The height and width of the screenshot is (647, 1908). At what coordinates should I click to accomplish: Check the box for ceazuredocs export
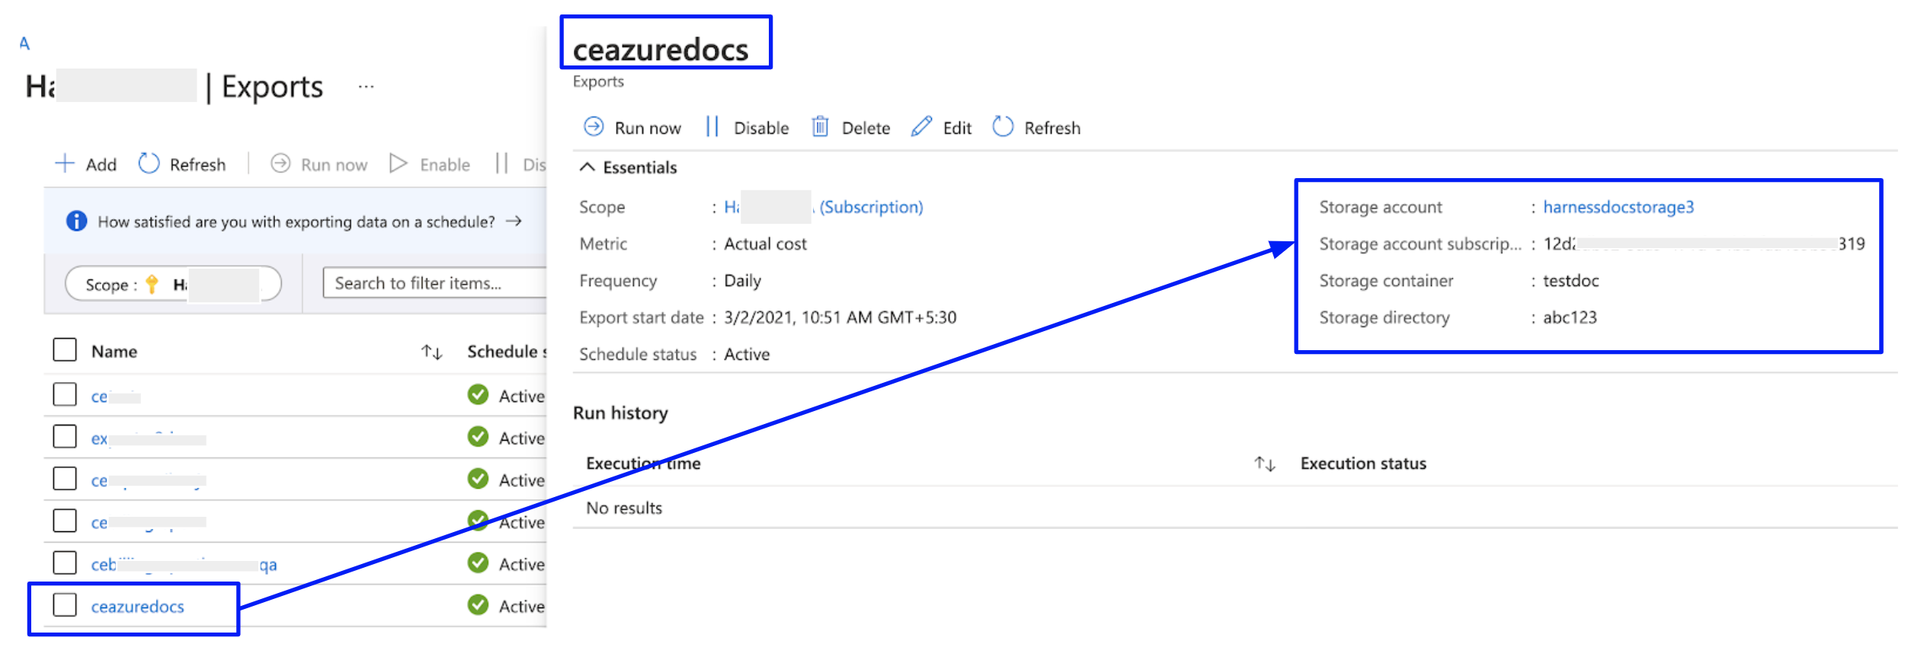(x=65, y=606)
